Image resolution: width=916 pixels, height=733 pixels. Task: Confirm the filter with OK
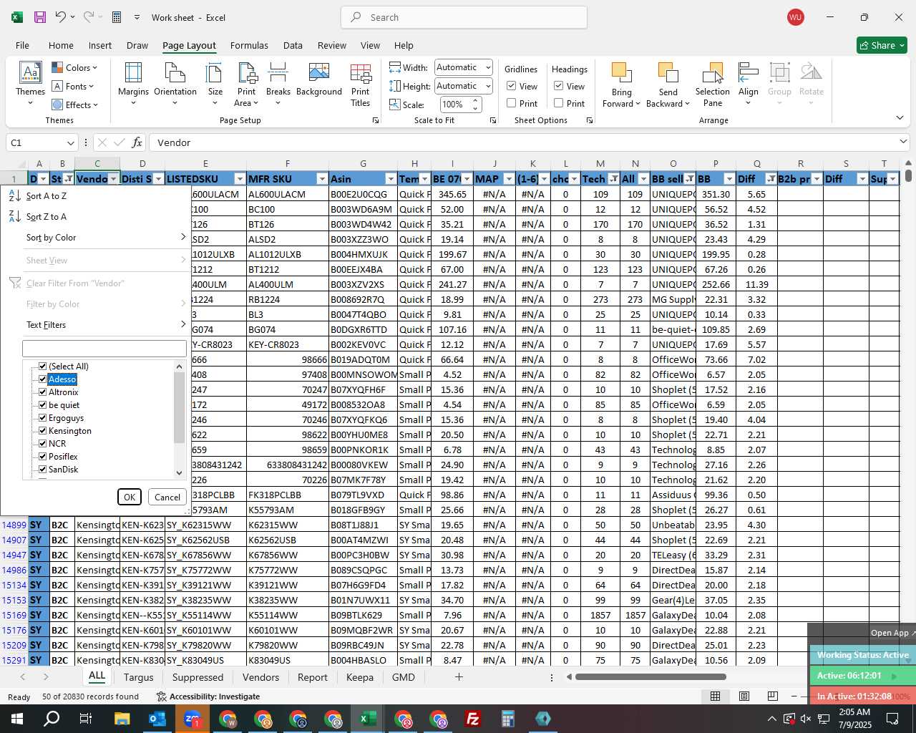coord(130,497)
